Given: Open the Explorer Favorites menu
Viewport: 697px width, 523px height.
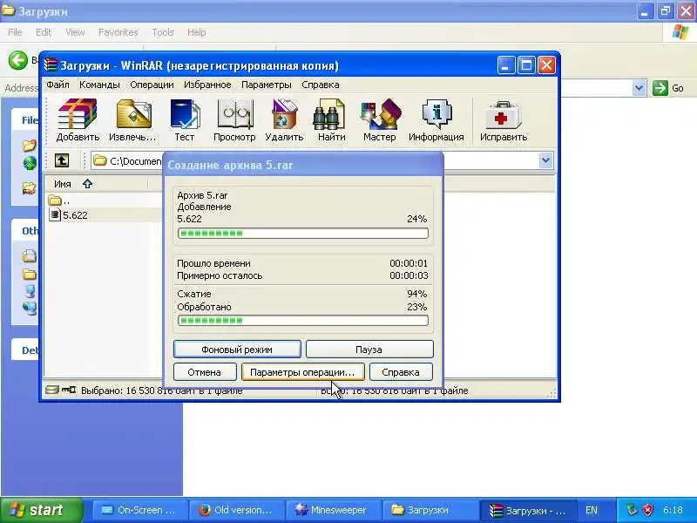Looking at the screenshot, I should click(118, 32).
